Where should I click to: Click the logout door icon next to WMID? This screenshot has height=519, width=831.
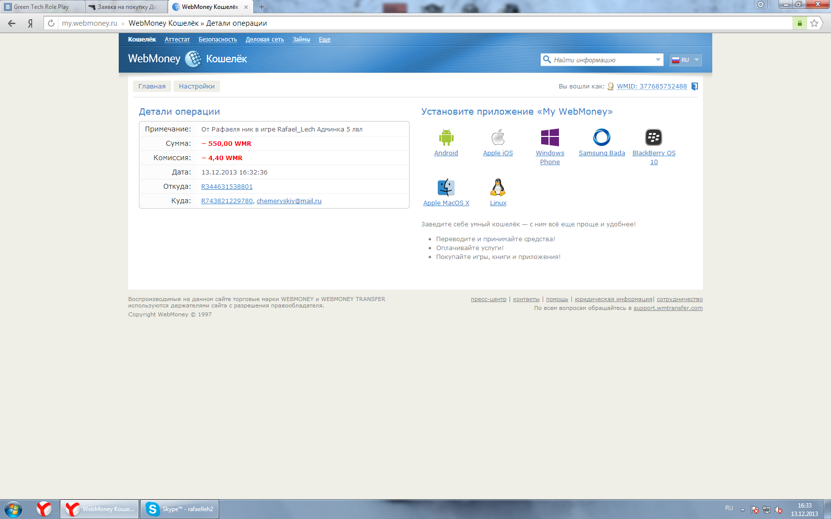point(694,86)
